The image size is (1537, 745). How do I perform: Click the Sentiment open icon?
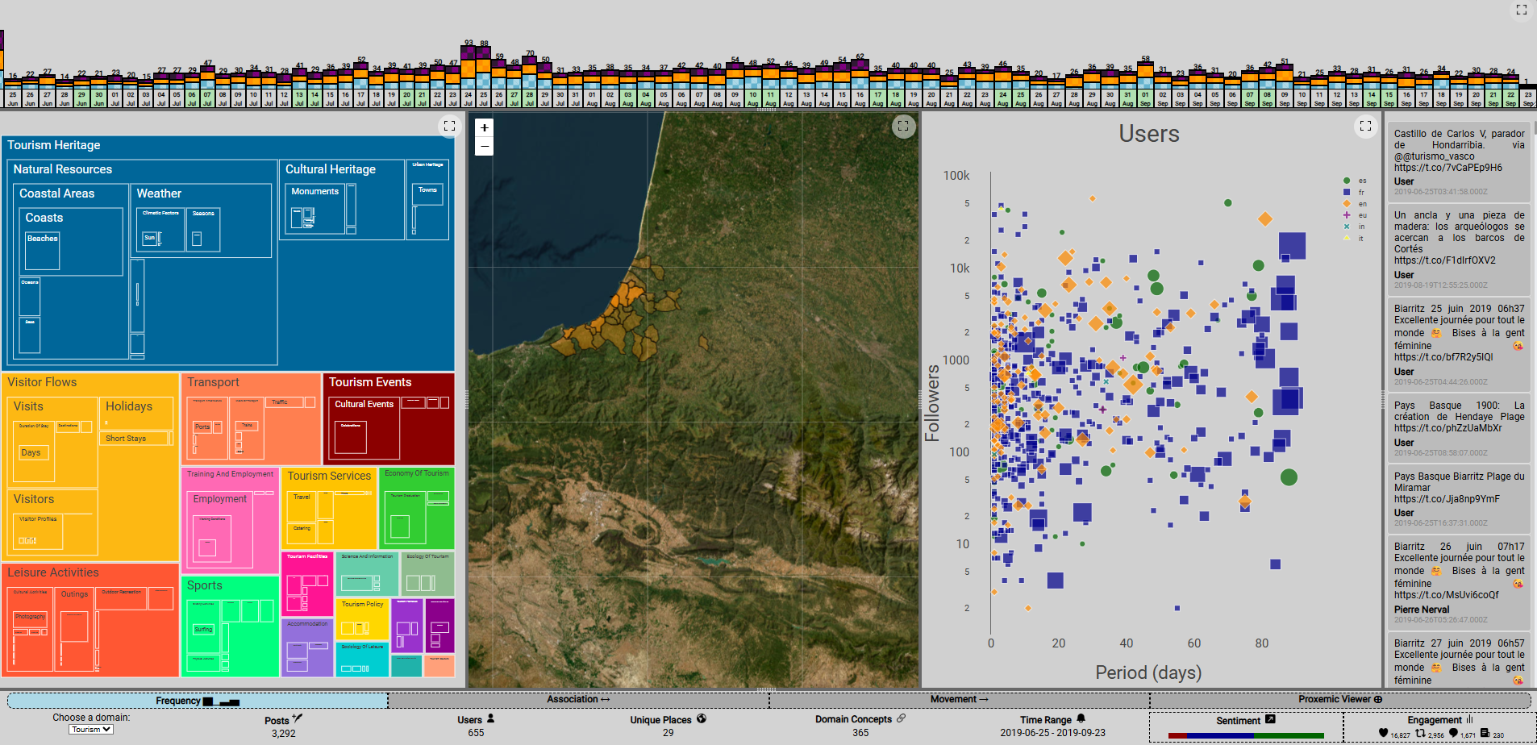1270,719
